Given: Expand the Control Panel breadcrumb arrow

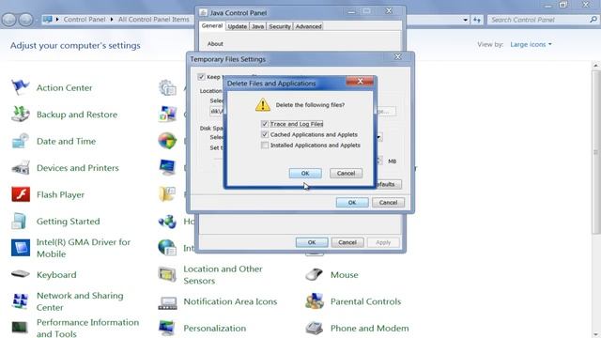Looking at the screenshot, I should pyautogui.click(x=112, y=19).
